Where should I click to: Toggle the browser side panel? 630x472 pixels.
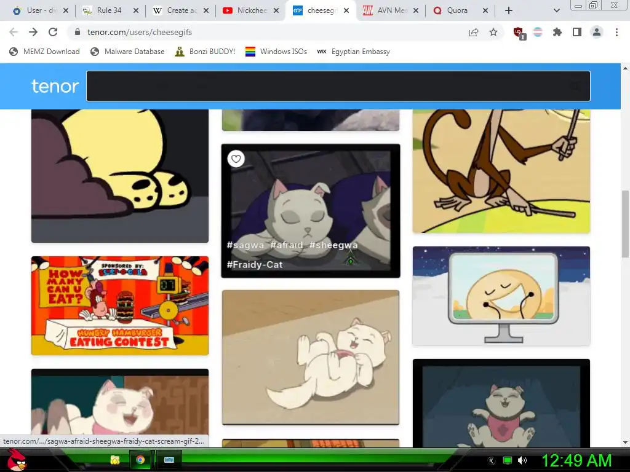[577, 32]
